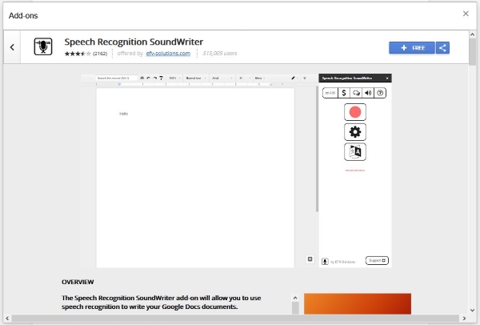Screen dimensions: 480x325
Task: Click the dollar sign icon
Action: tap(343, 93)
